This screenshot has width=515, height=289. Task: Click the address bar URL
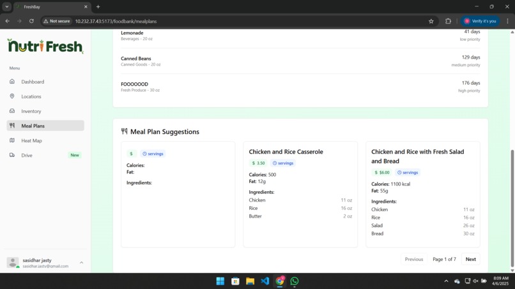116,21
